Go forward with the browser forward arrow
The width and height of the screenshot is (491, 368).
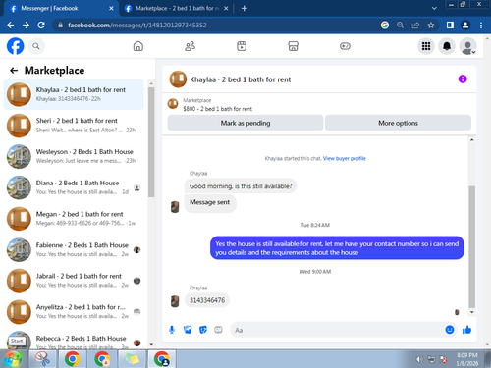coord(26,25)
